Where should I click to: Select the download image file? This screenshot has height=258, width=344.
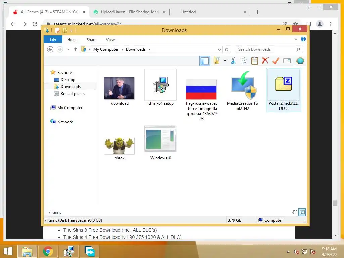[x=119, y=91]
